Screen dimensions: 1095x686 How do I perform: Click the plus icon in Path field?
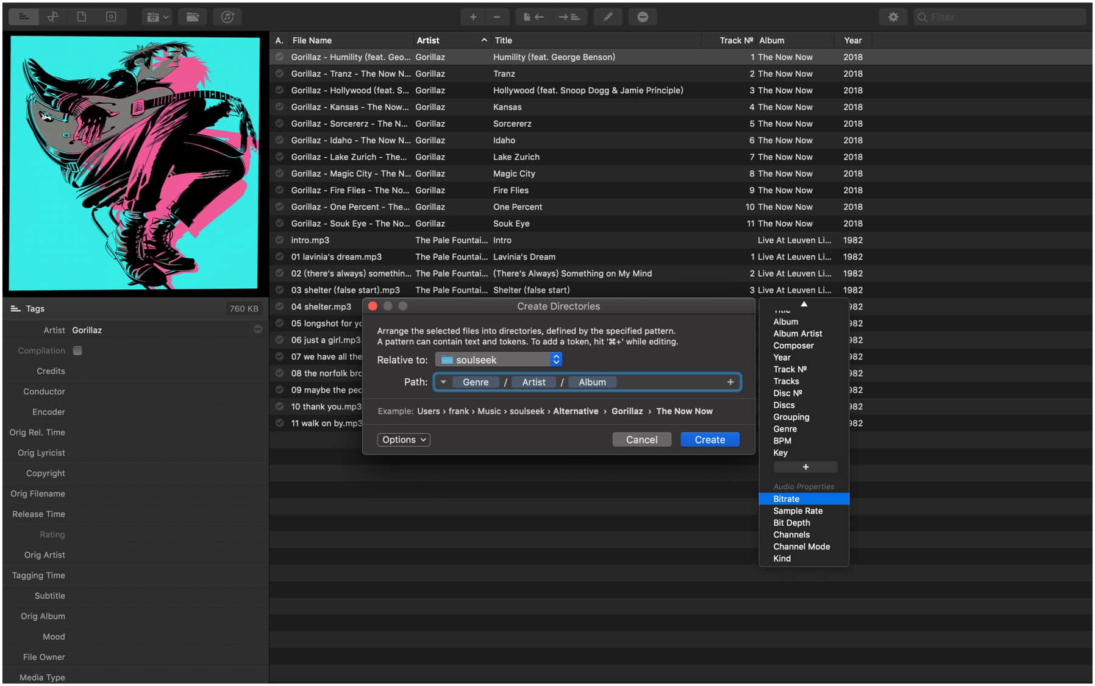tap(730, 382)
